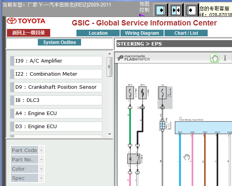The width and height of the screenshot is (232, 186).
Task: Select the FlashPaper hand pan tool
Action: (x=214, y=58)
